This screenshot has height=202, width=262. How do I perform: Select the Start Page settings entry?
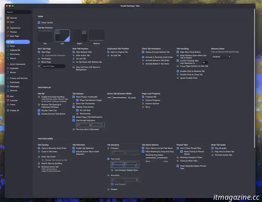coord(18,36)
